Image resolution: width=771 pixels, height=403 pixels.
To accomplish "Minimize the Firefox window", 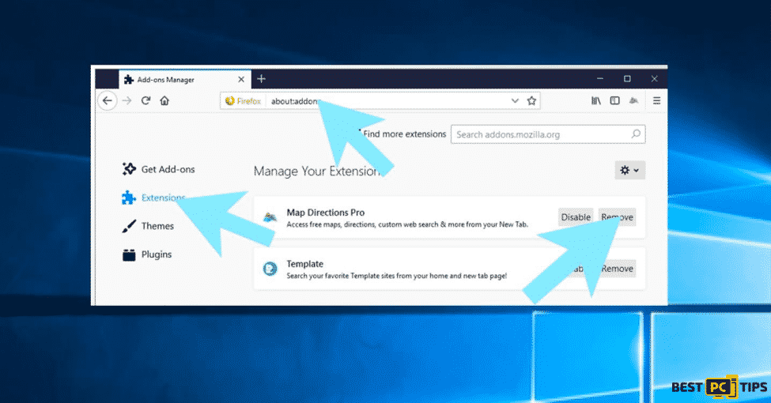I will coord(600,79).
